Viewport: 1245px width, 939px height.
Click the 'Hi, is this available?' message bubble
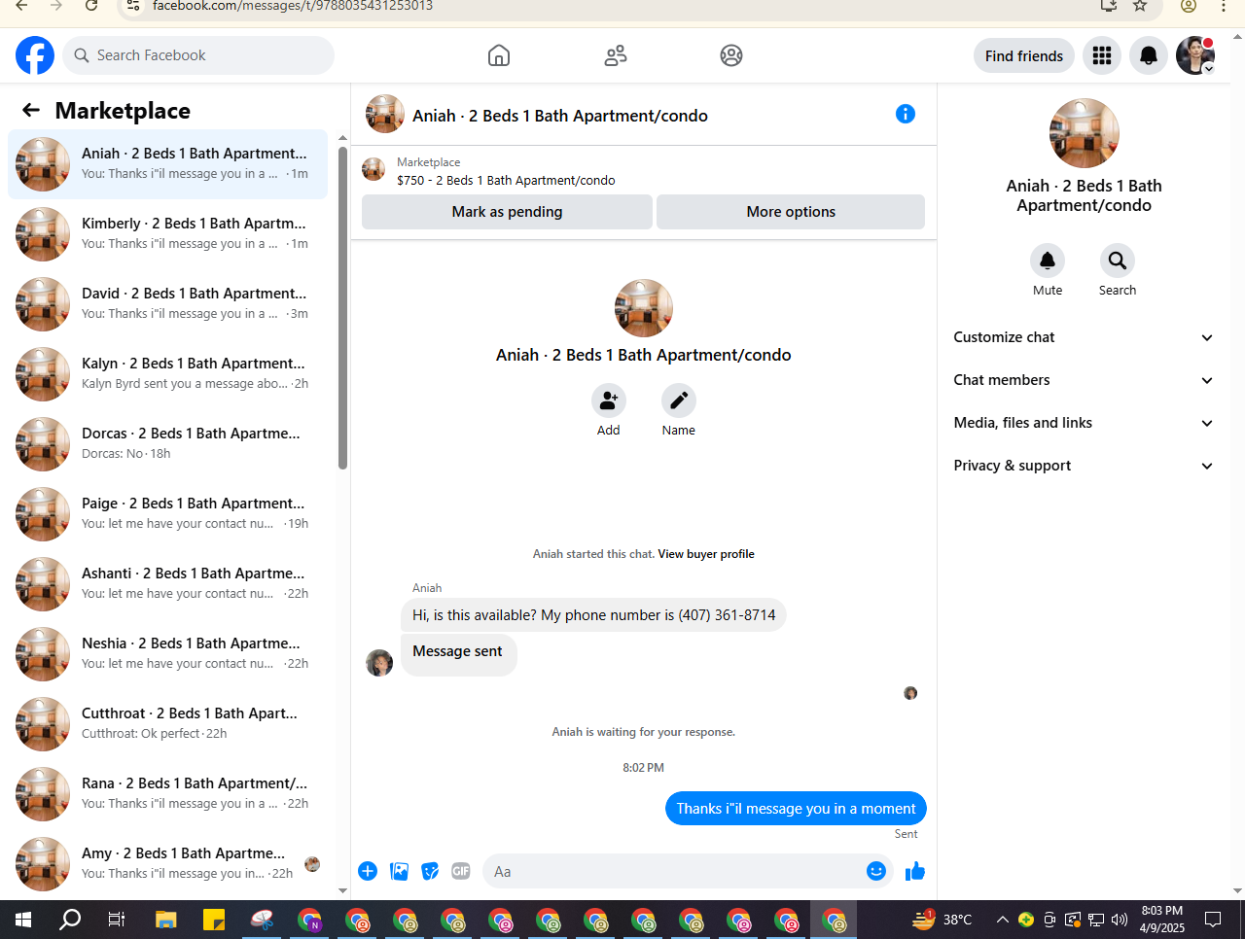pos(593,614)
